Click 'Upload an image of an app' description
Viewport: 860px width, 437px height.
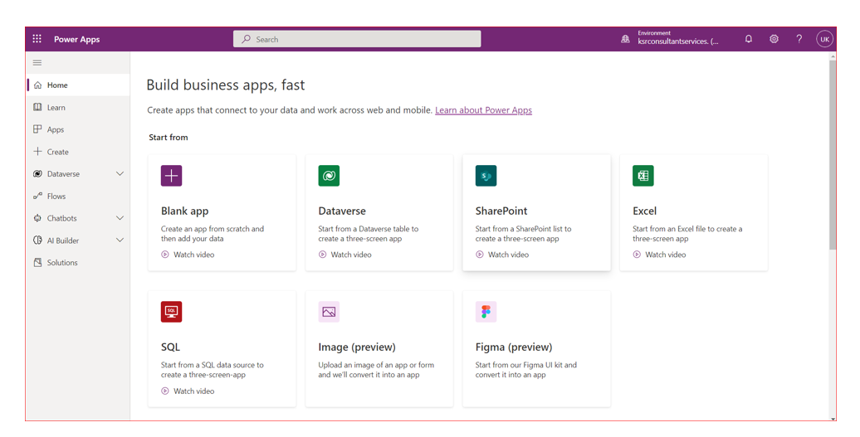coord(376,370)
